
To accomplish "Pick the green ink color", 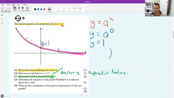I will pyautogui.click(x=41, y=9).
